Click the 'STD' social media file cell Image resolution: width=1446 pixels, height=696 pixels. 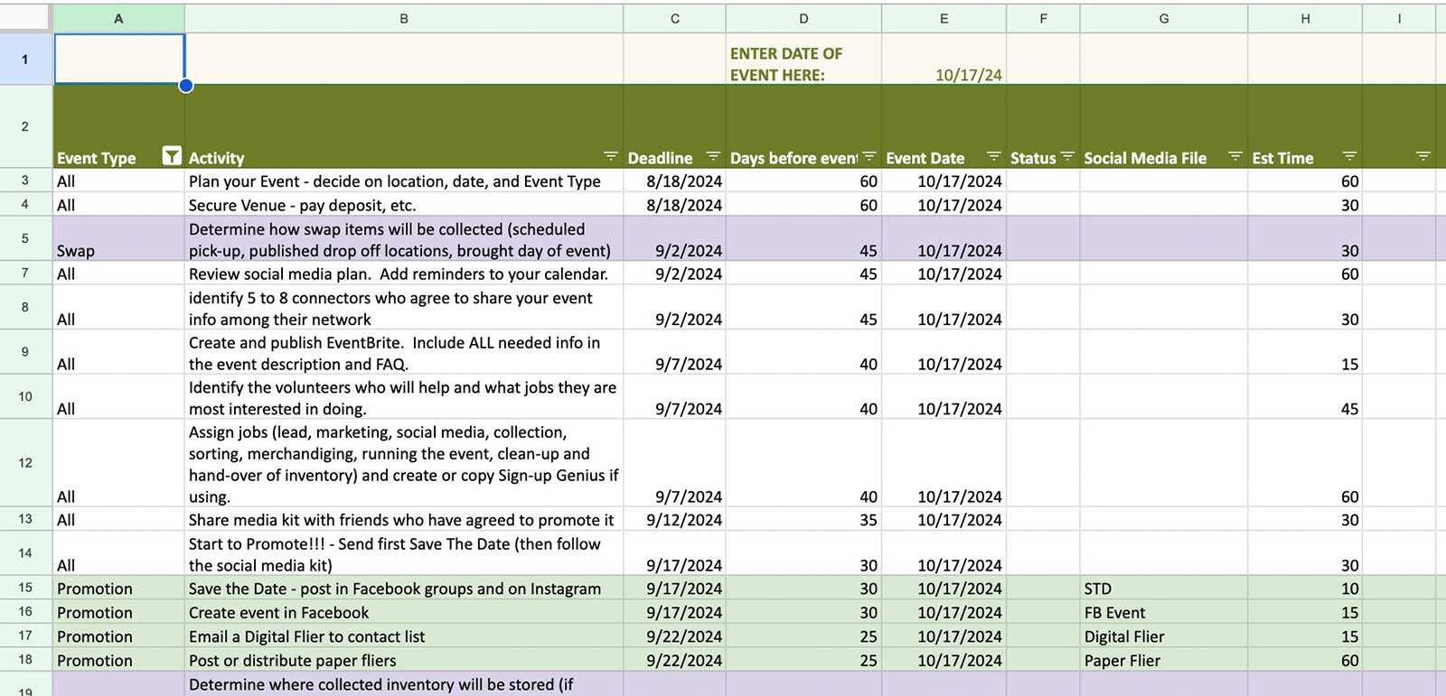pos(1163,589)
